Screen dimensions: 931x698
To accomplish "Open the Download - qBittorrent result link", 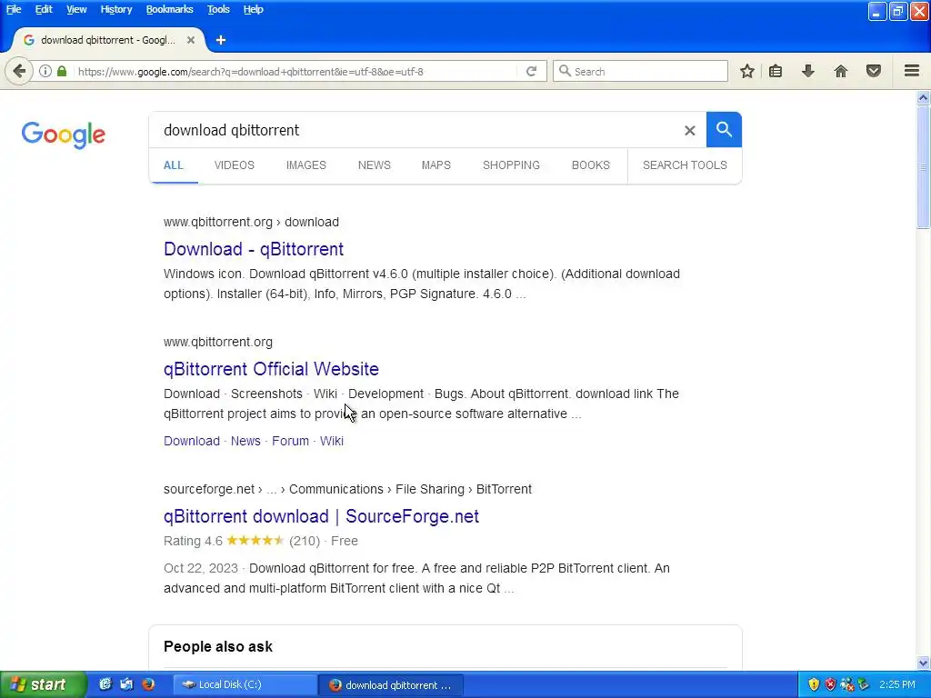I will tap(254, 249).
